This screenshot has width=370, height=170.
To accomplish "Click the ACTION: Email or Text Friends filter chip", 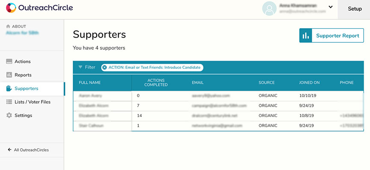I will (x=152, y=67).
